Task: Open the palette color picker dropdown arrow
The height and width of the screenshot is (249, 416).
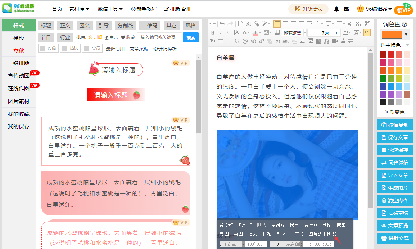Action: (406, 35)
